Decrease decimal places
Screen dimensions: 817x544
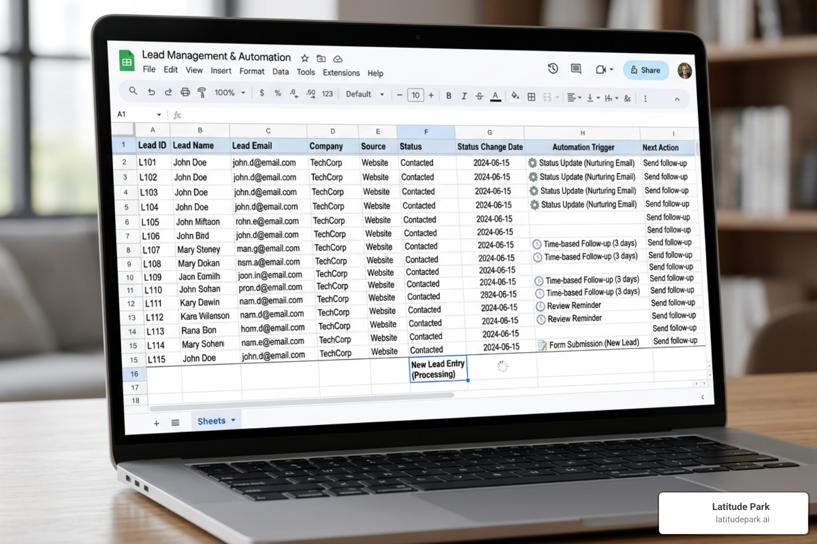tap(294, 93)
